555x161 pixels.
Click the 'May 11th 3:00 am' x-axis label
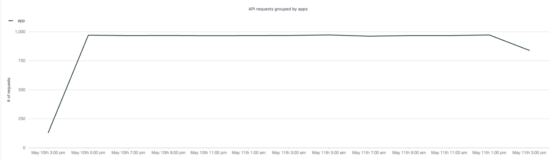(x=289, y=153)
